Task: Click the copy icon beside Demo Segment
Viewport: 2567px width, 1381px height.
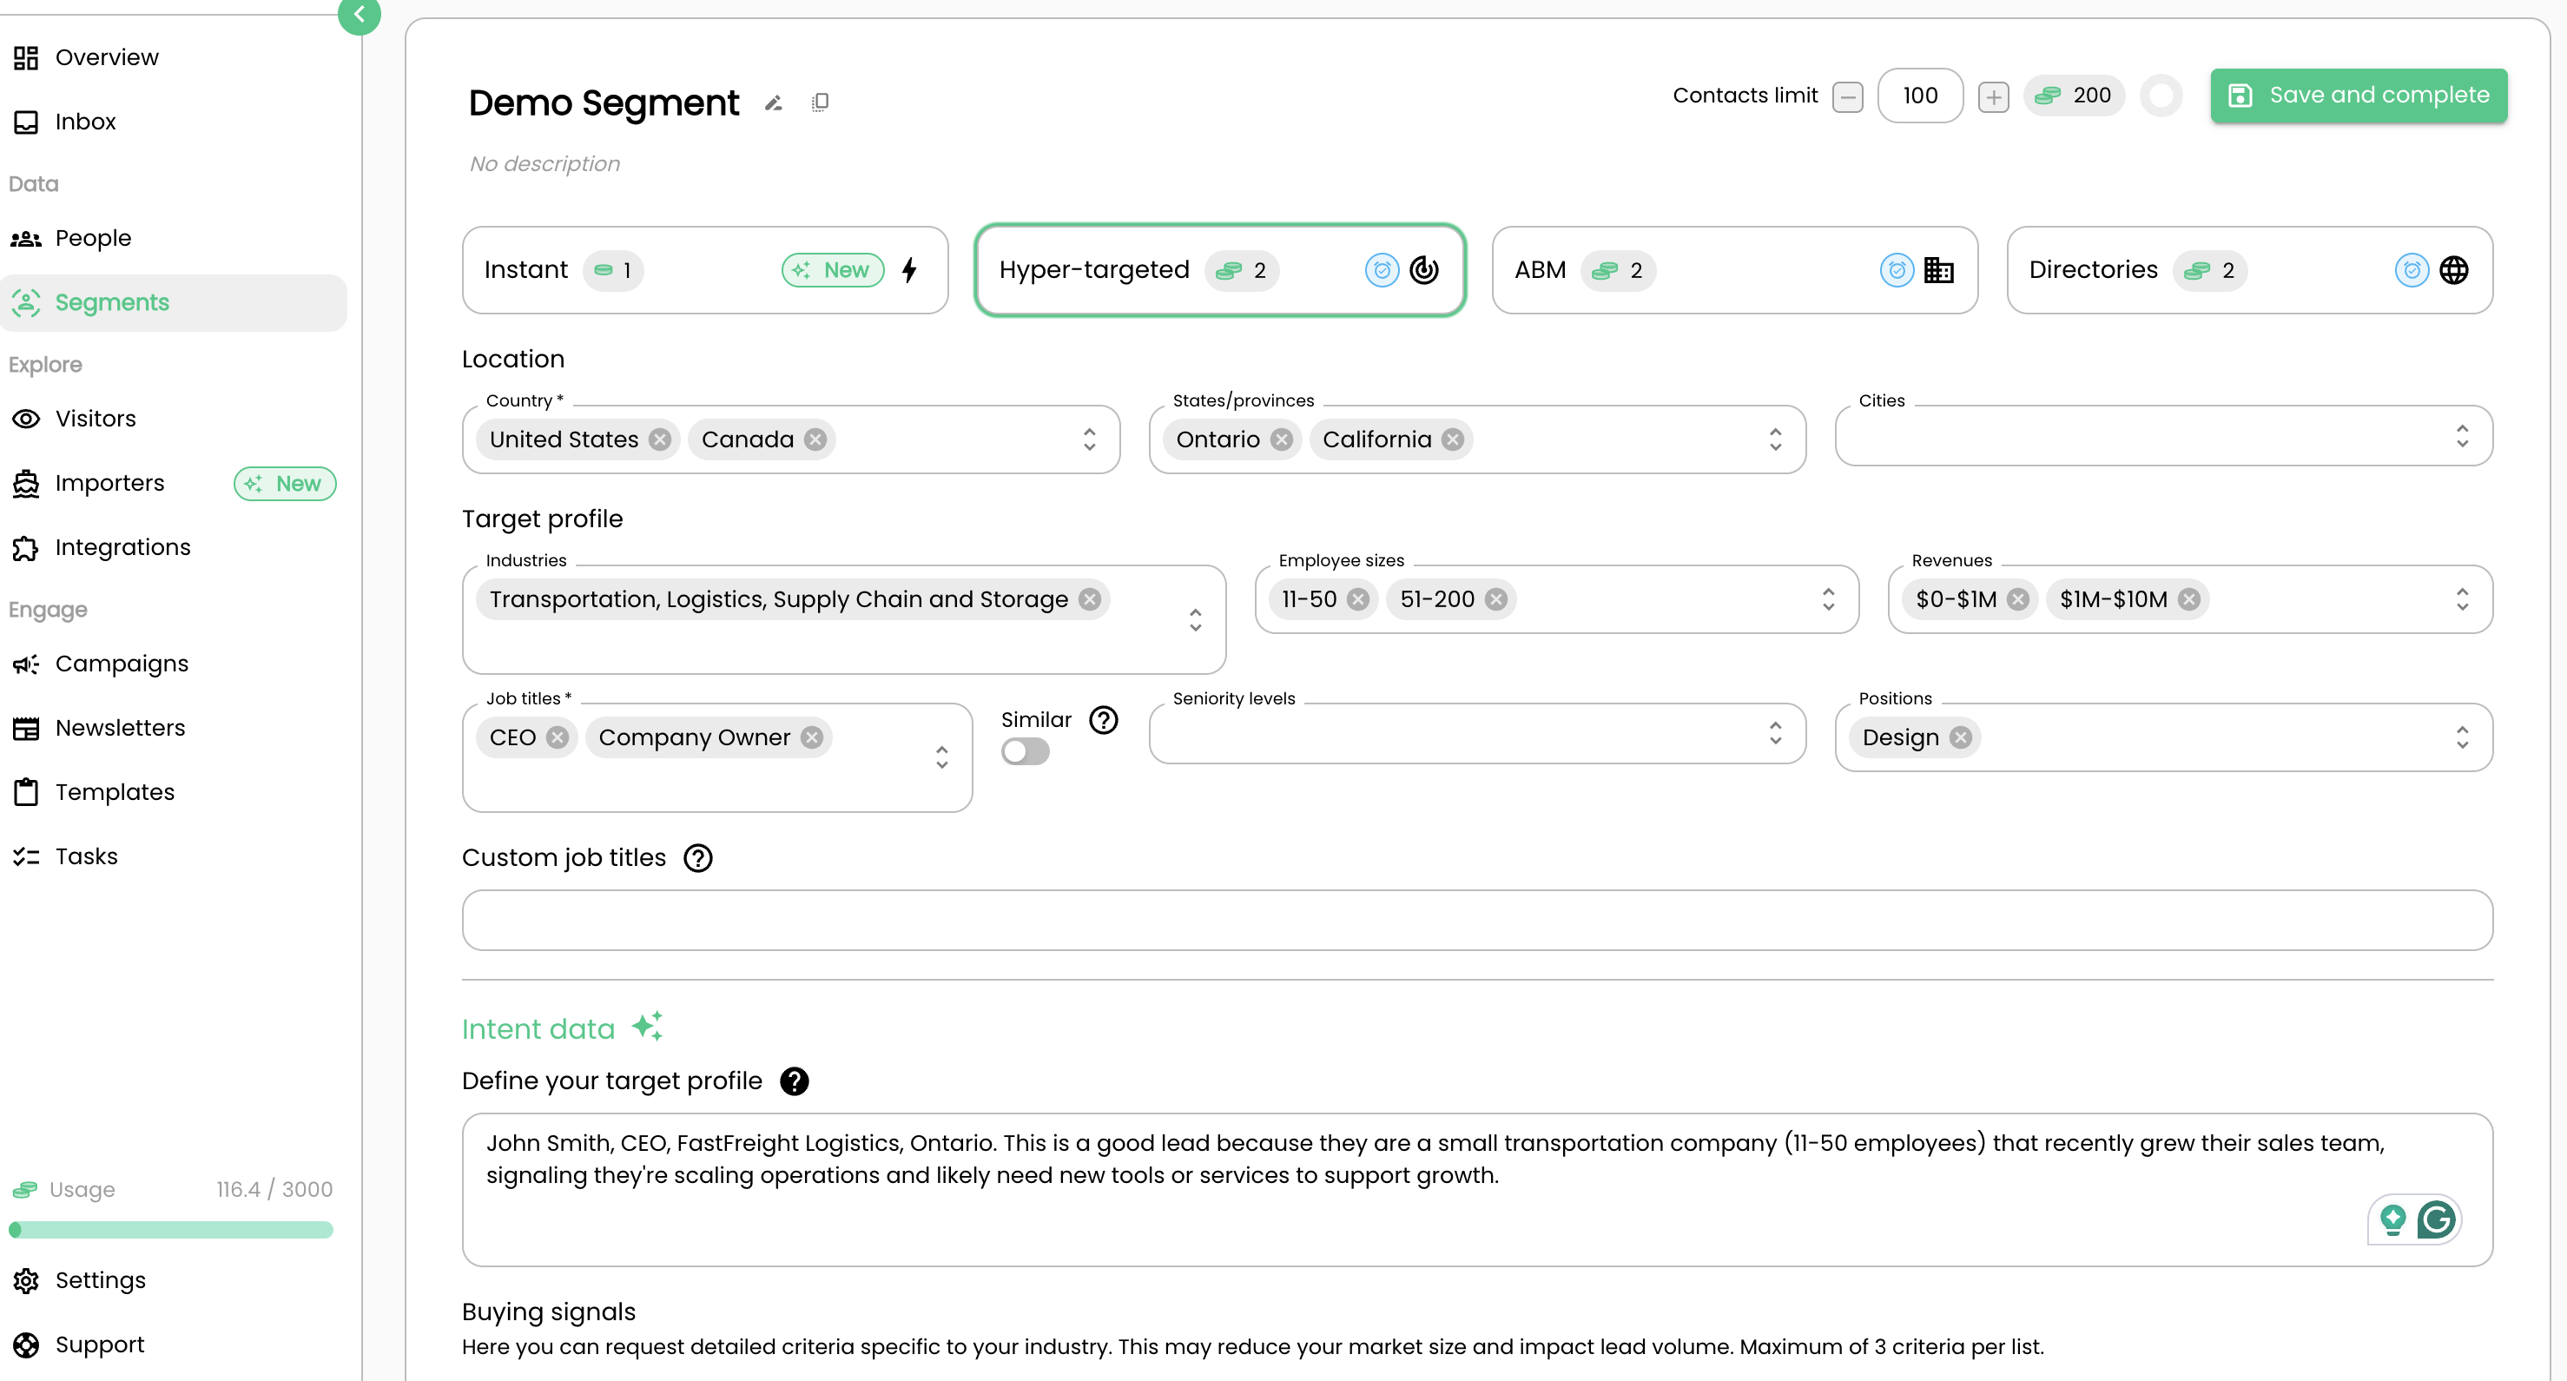Action: [819, 102]
